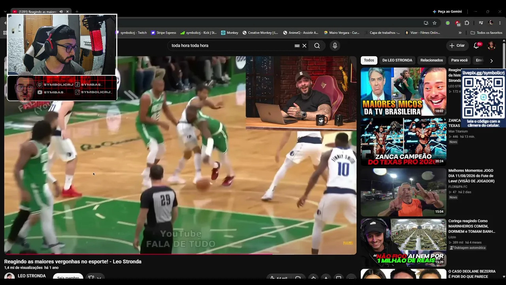Open the Todos os favoritos folder

(486, 33)
